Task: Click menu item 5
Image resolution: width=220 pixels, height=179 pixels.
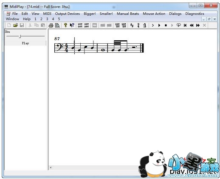Action: (x=59, y=19)
